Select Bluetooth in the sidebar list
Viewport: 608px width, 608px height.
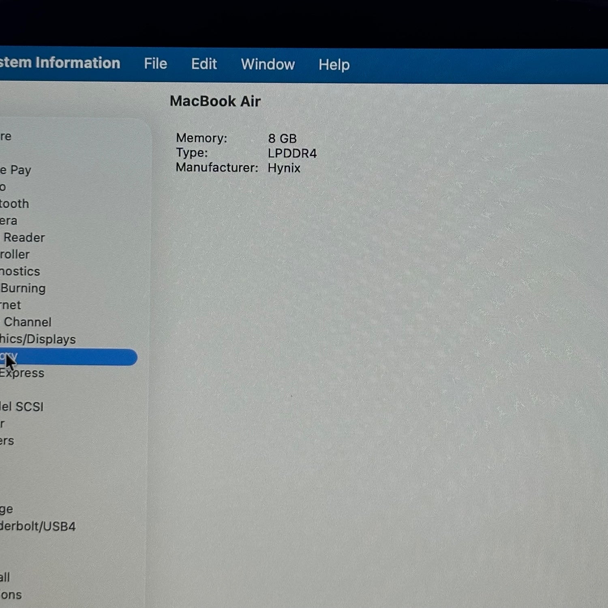click(x=15, y=203)
